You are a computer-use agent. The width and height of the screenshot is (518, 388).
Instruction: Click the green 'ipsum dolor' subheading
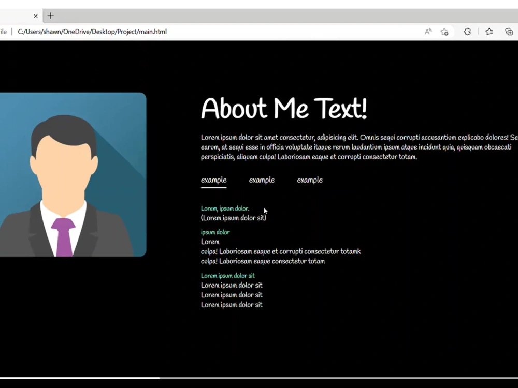coord(215,232)
